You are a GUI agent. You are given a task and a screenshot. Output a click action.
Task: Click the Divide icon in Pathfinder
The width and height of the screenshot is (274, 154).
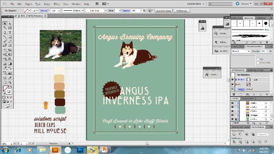[x=234, y=142]
